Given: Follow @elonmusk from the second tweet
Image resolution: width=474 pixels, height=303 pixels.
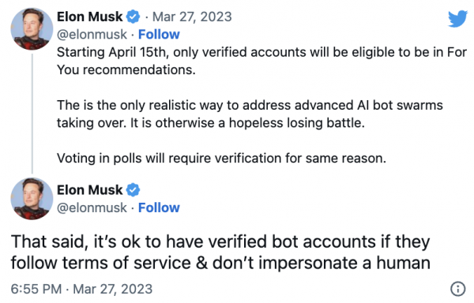Looking at the screenshot, I should coord(159,208).
